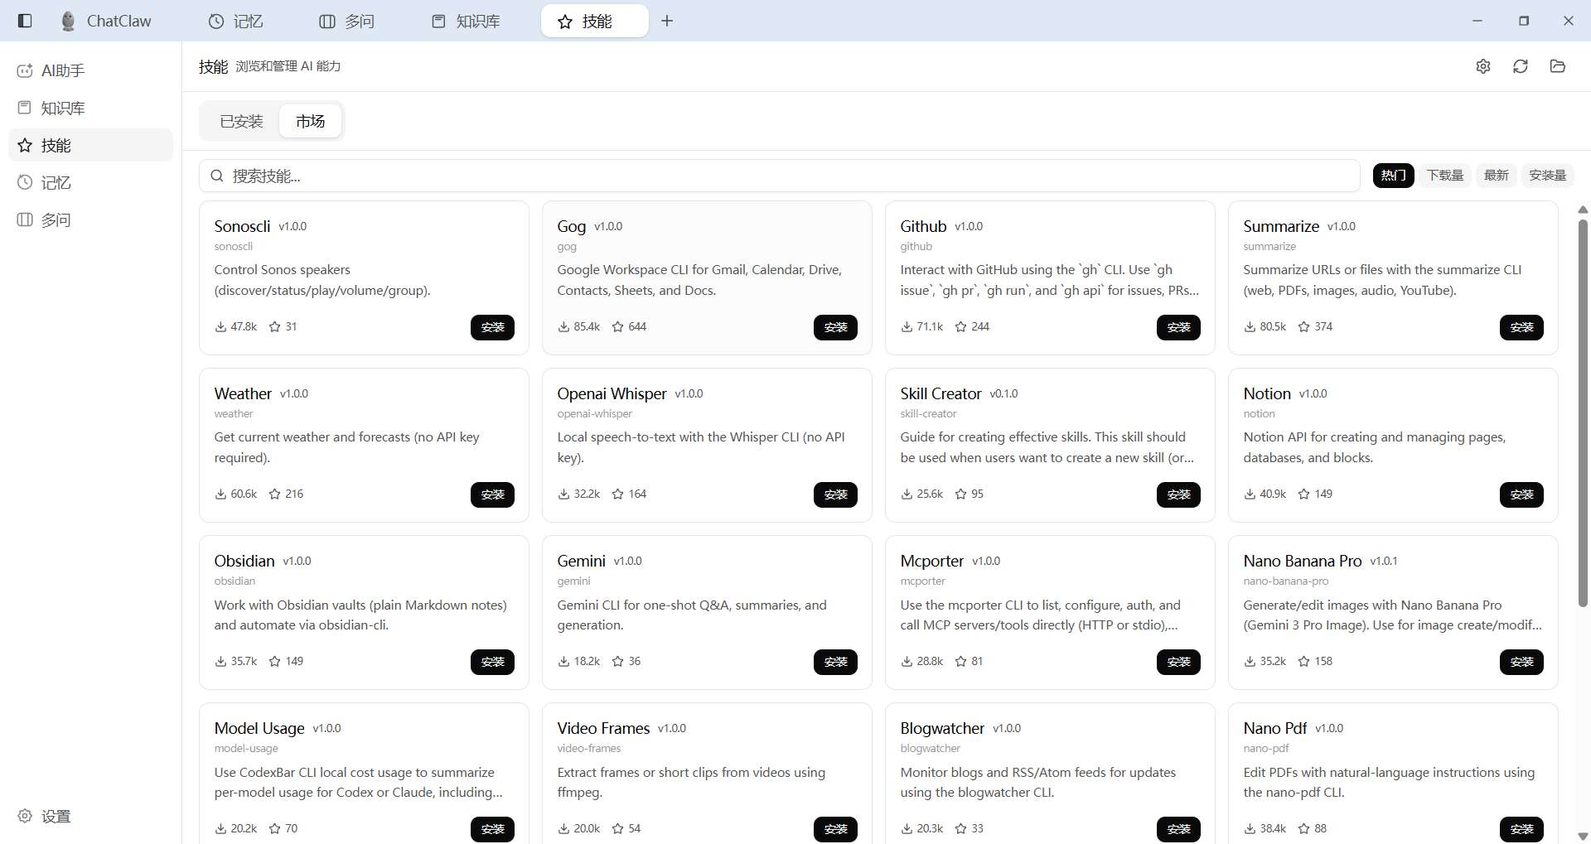This screenshot has width=1591, height=844.
Task: Click the vertical scrollbar down arrow
Action: click(x=1583, y=836)
